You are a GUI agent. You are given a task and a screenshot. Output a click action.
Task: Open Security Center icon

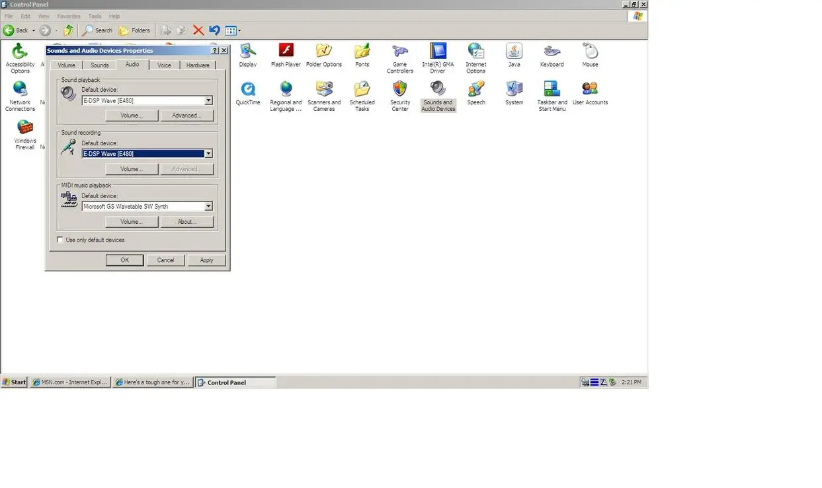pos(400,96)
